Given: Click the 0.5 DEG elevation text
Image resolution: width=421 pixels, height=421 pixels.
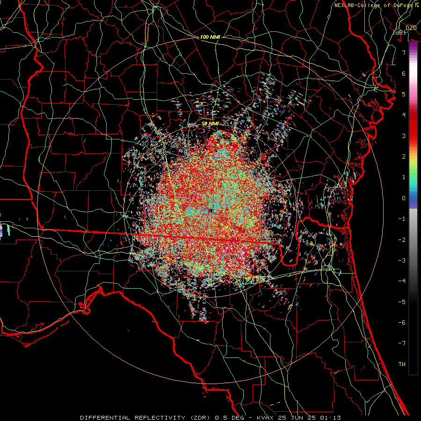Looking at the screenshot, I should point(229,418).
